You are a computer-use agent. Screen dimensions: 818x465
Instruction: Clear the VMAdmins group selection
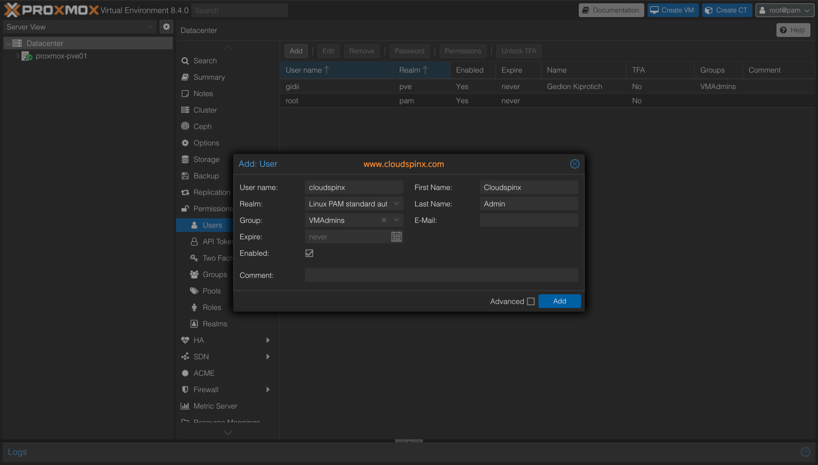click(x=383, y=220)
